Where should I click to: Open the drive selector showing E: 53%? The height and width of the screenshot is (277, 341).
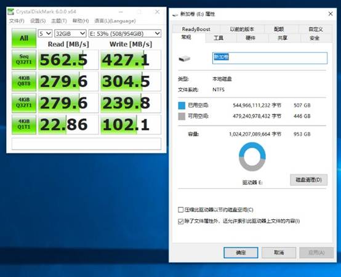click(x=125, y=33)
